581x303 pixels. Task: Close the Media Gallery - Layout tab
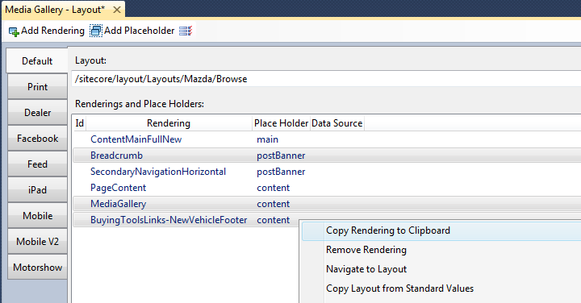(117, 10)
